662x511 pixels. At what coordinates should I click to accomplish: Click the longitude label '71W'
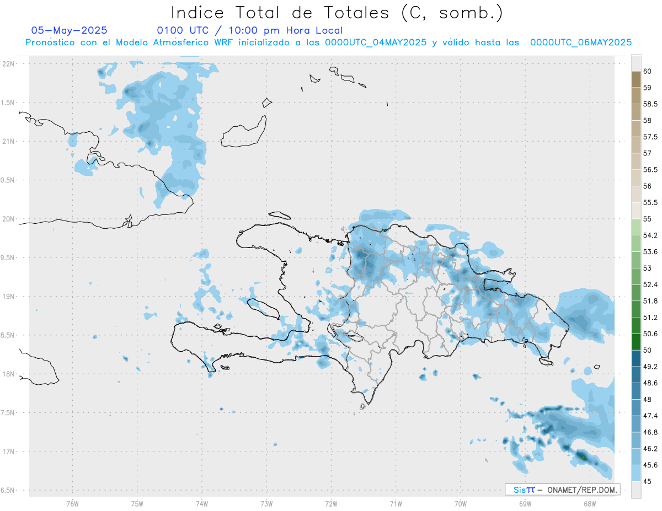396,504
